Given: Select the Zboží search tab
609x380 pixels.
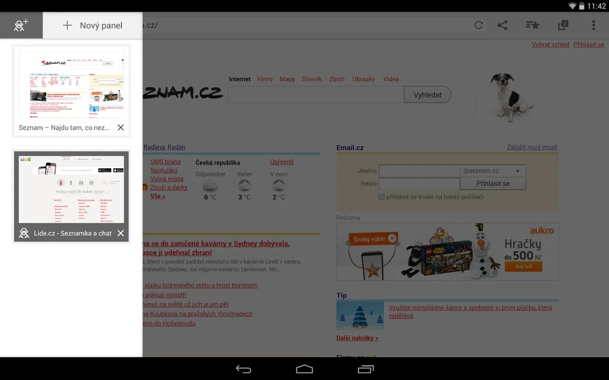Looking at the screenshot, I should coord(337,79).
